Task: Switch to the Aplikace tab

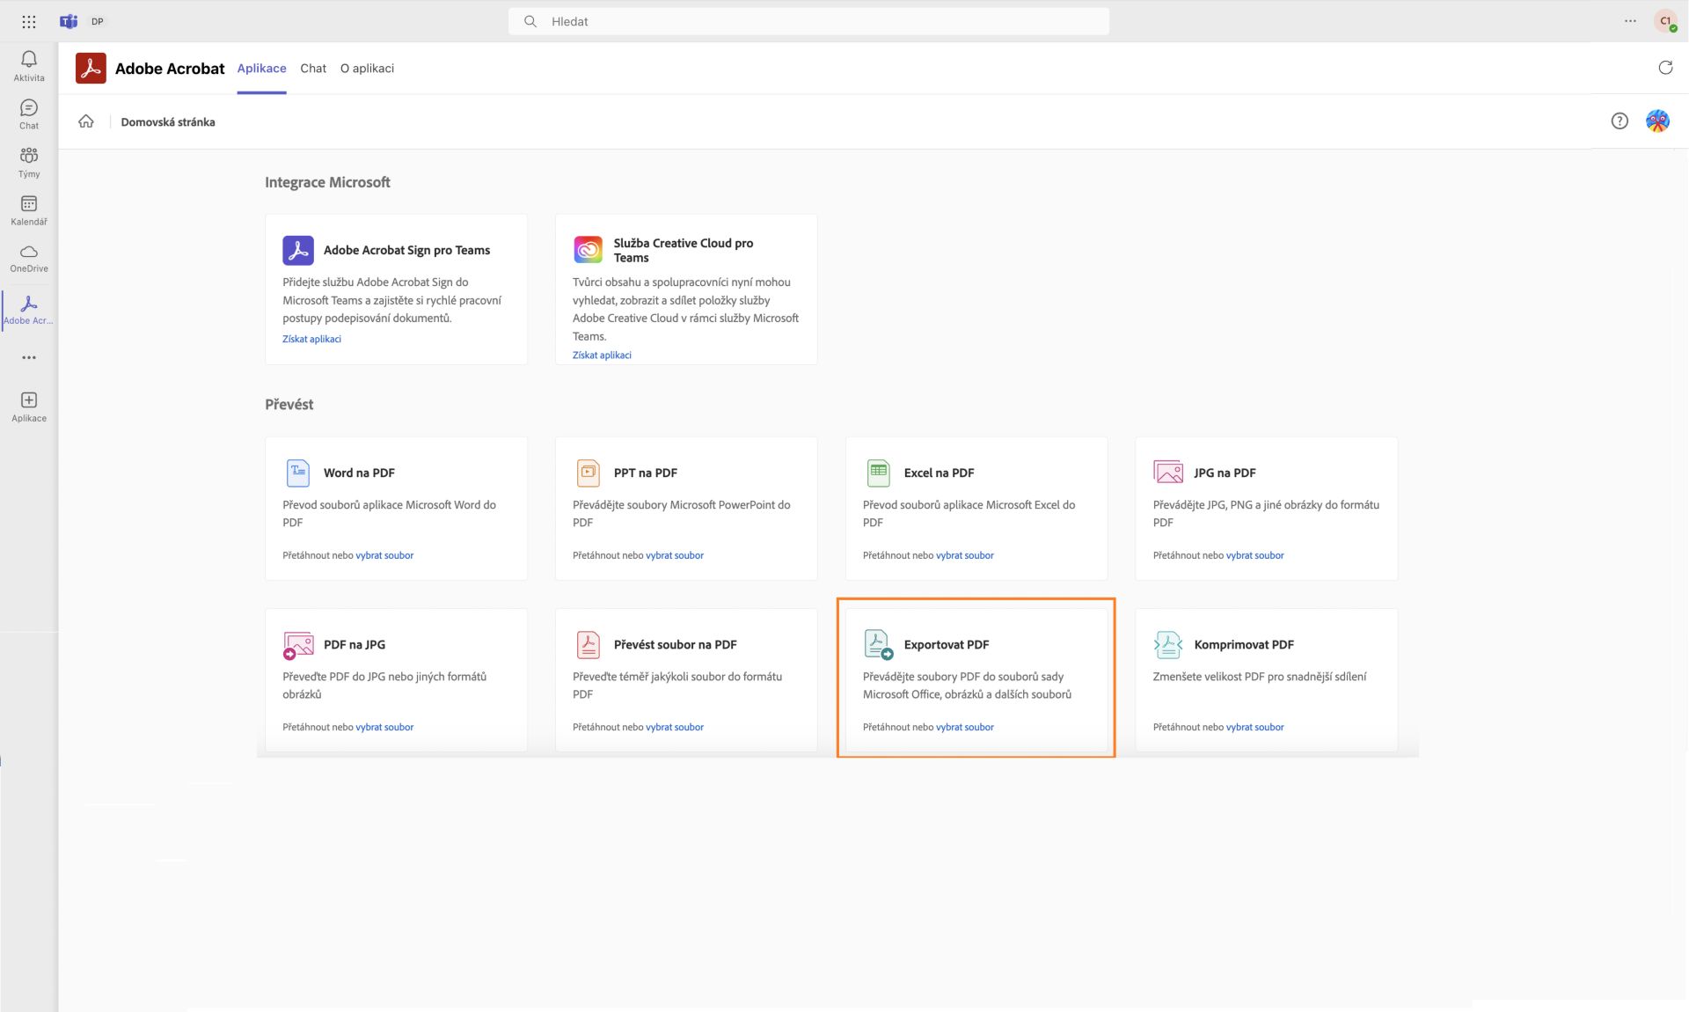Action: 261,68
